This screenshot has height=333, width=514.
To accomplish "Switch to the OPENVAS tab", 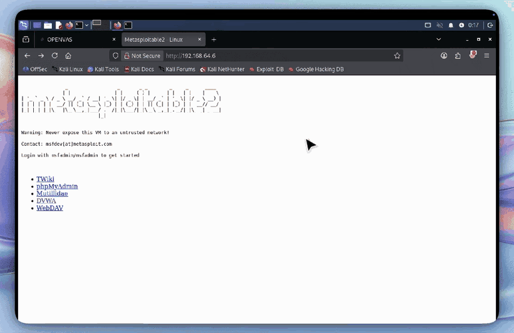I will pyautogui.click(x=78, y=39).
